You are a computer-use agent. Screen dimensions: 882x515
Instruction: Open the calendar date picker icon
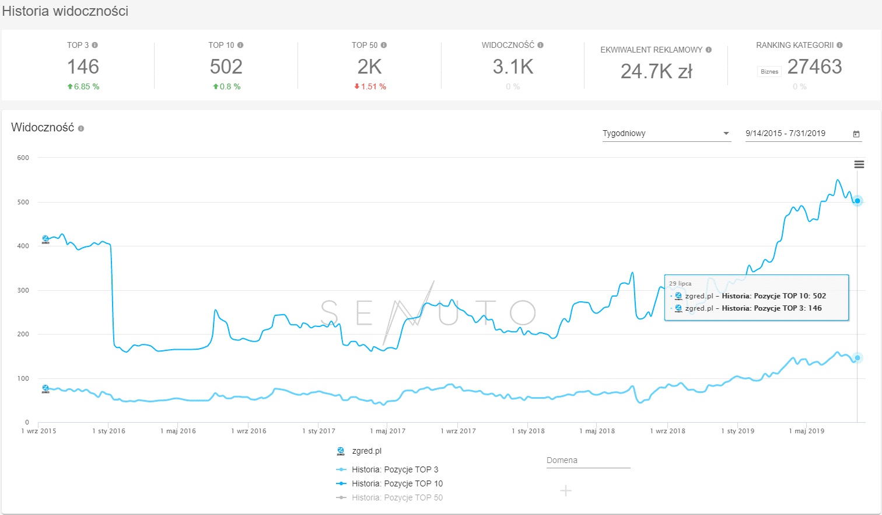tap(856, 134)
